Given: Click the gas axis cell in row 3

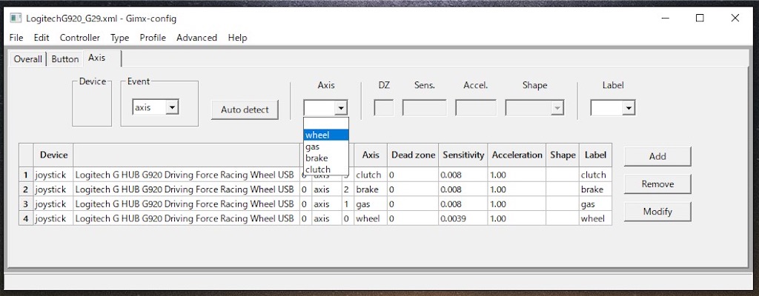Looking at the screenshot, I should point(371,203).
